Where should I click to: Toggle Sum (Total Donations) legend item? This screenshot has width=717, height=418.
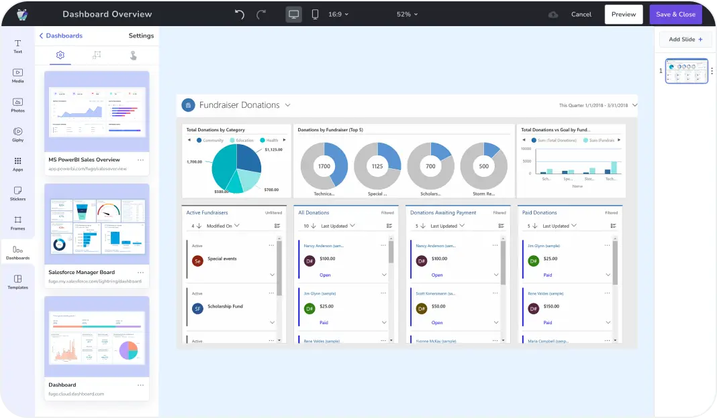click(554, 140)
